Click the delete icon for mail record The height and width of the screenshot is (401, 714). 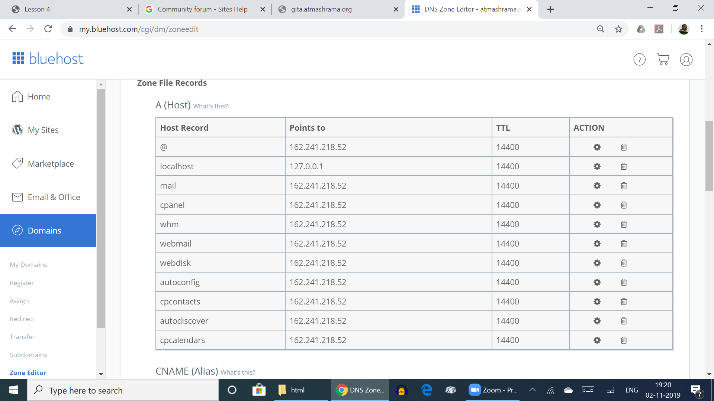pos(623,186)
